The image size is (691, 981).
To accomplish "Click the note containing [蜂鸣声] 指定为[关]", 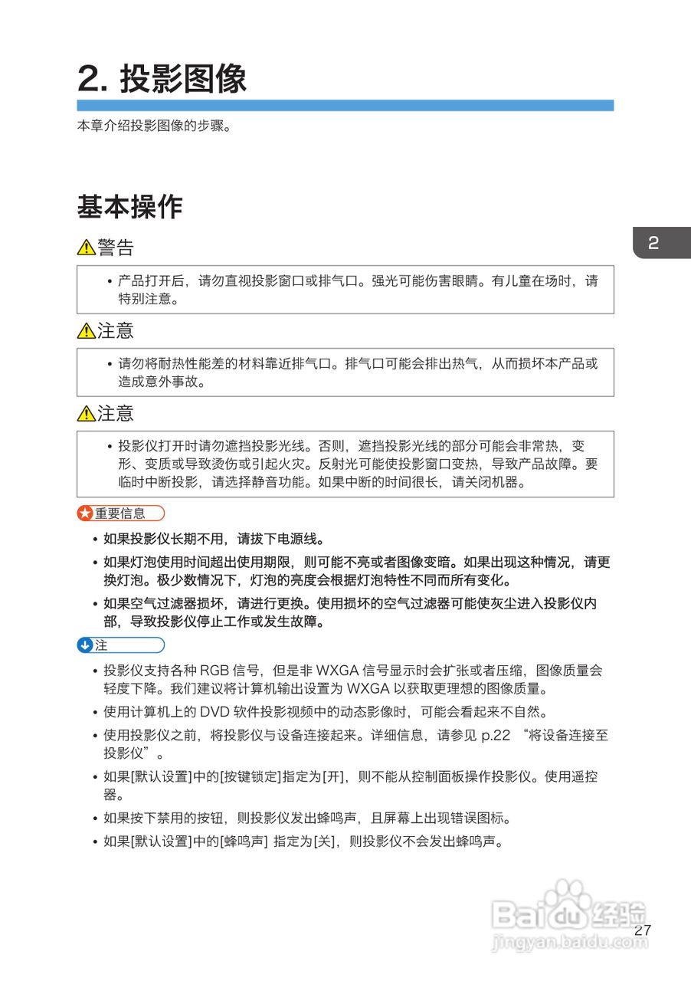I will pos(304,842).
